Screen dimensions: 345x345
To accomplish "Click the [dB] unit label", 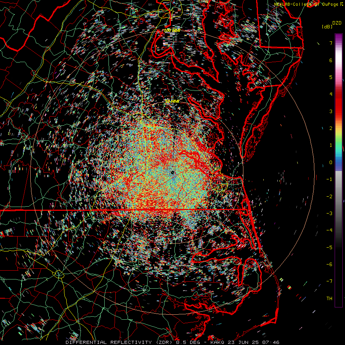I will click(x=327, y=26).
